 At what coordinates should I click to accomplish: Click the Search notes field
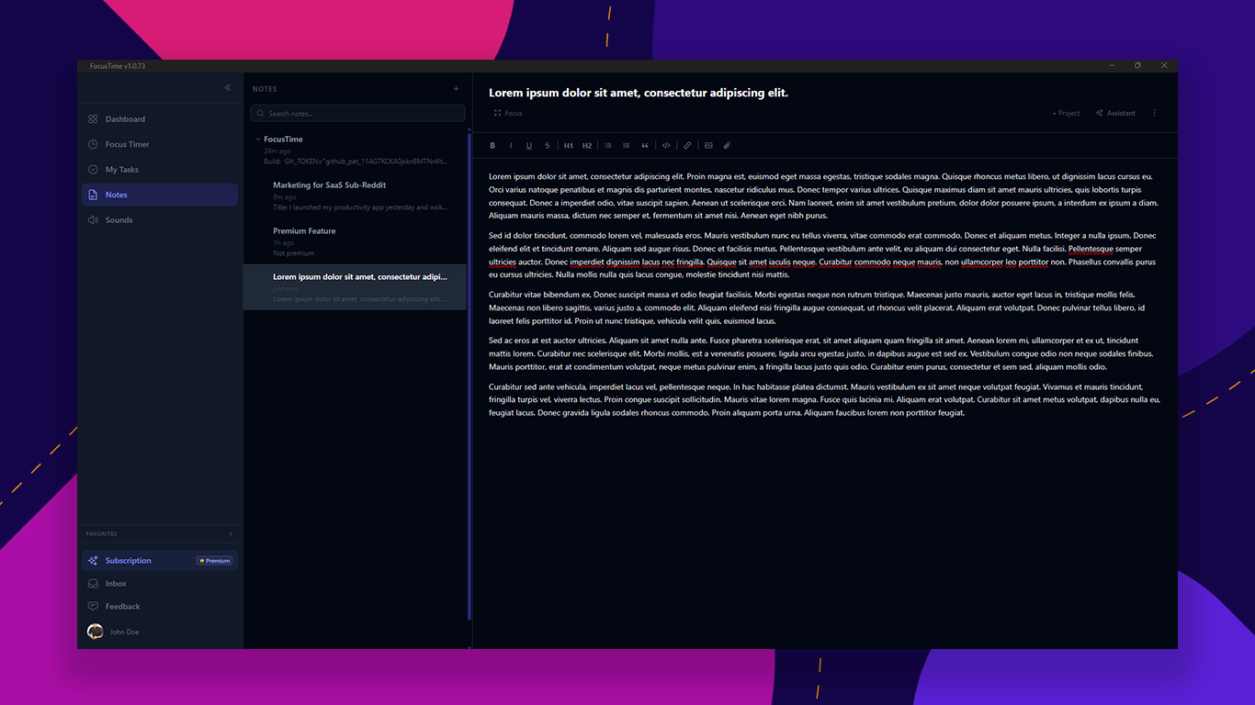pyautogui.click(x=357, y=114)
